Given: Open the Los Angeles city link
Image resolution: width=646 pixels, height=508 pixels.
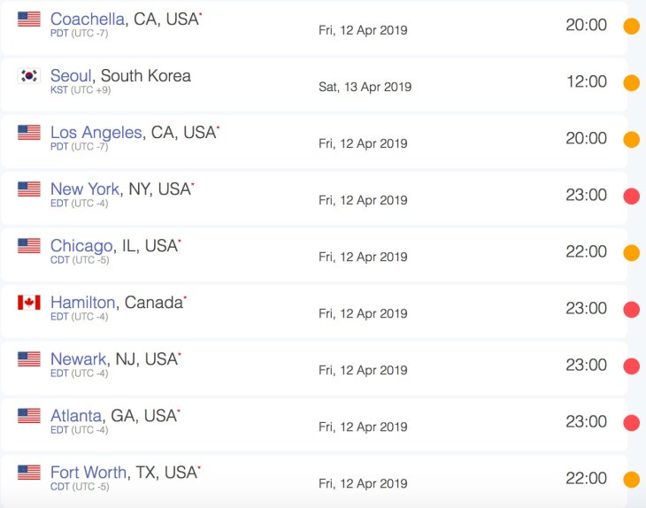Looking at the screenshot, I should pos(96,133).
